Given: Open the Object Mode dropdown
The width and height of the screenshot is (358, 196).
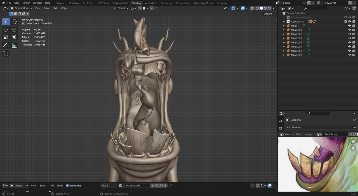Looking at the screenshot, I should 22,8.
